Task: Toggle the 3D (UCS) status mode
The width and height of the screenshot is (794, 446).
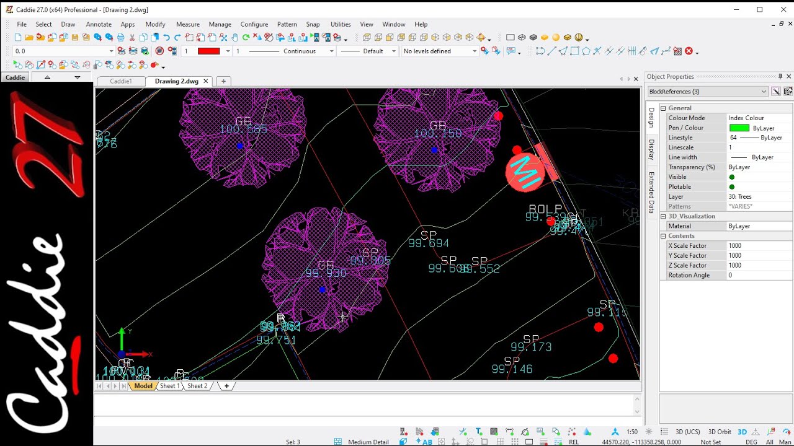Action: tap(688, 432)
